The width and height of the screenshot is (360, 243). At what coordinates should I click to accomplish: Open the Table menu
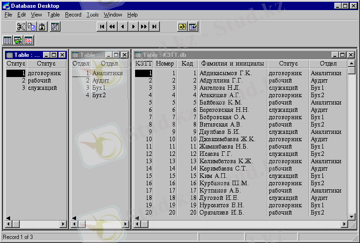tap(54, 15)
